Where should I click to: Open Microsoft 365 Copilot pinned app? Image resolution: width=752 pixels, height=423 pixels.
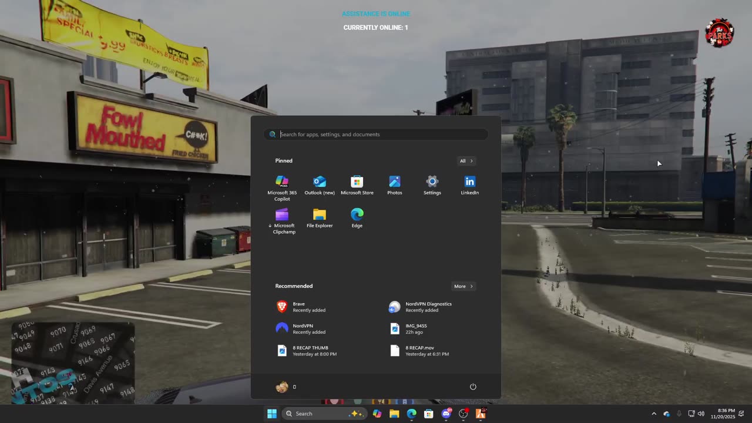click(x=282, y=188)
